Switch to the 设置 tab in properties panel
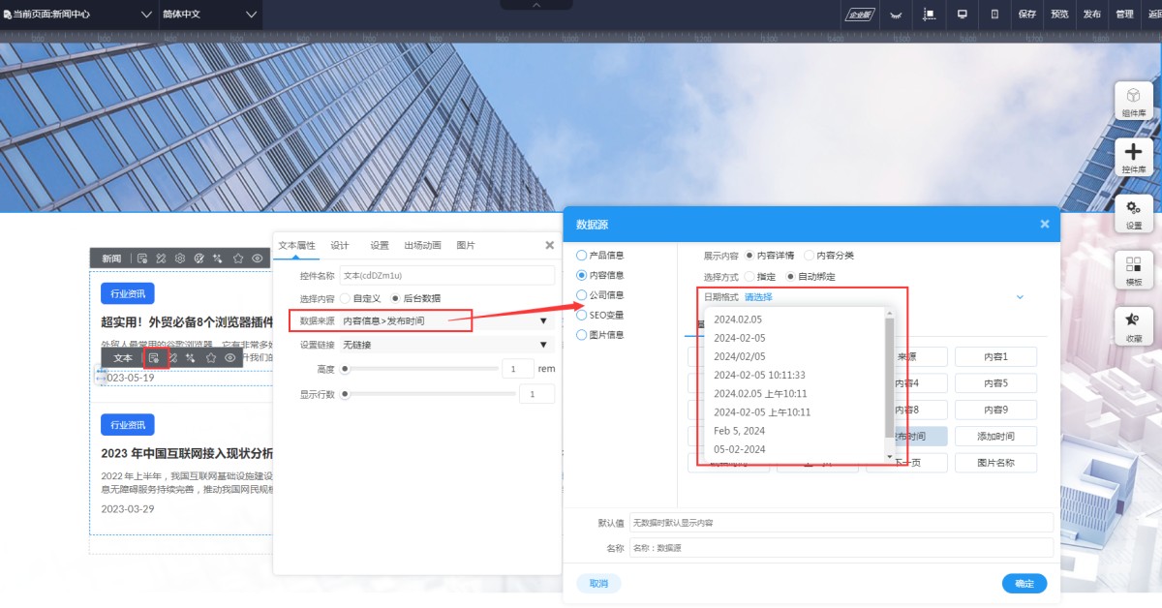1162x608 pixels. pyautogui.click(x=380, y=246)
